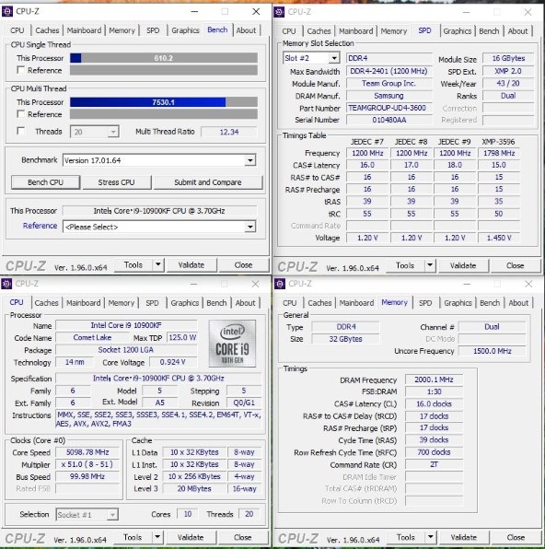
Task: Click single thread score bar 610.2
Action: click(164, 58)
